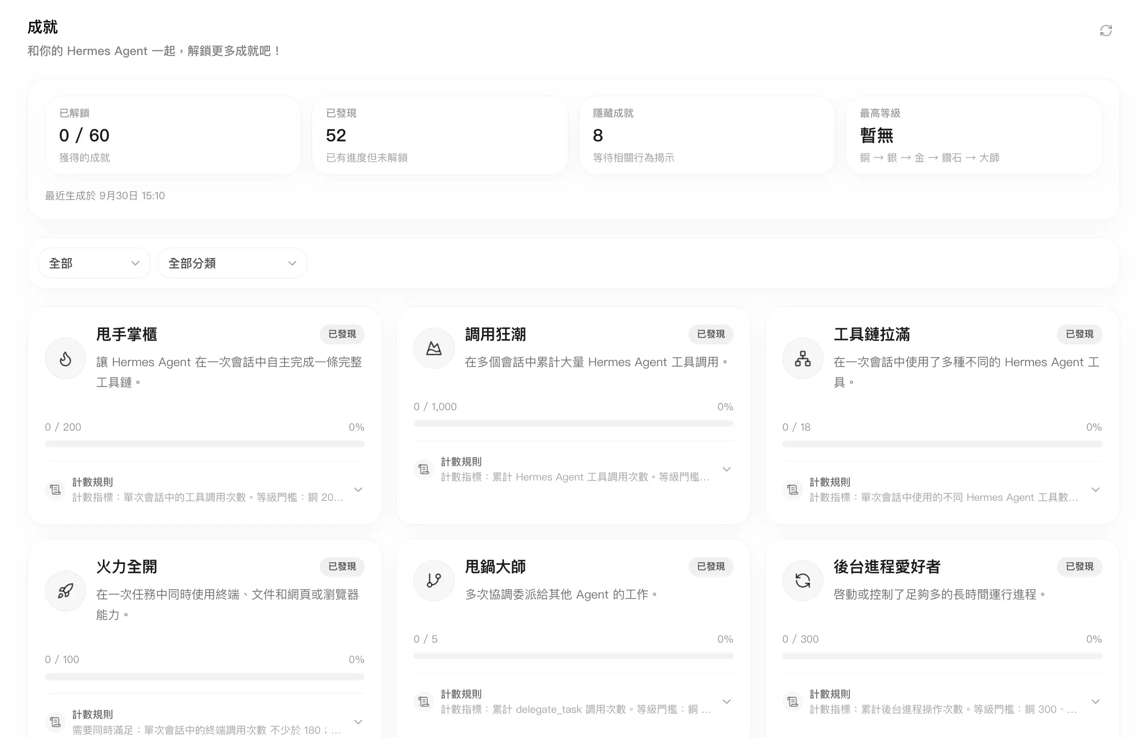Click the 調用狂潮 achievement title

pyautogui.click(x=495, y=334)
